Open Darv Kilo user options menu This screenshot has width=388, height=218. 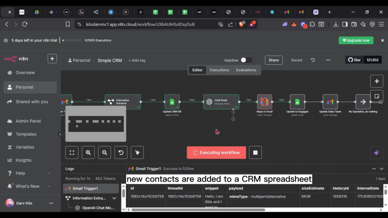[51, 203]
